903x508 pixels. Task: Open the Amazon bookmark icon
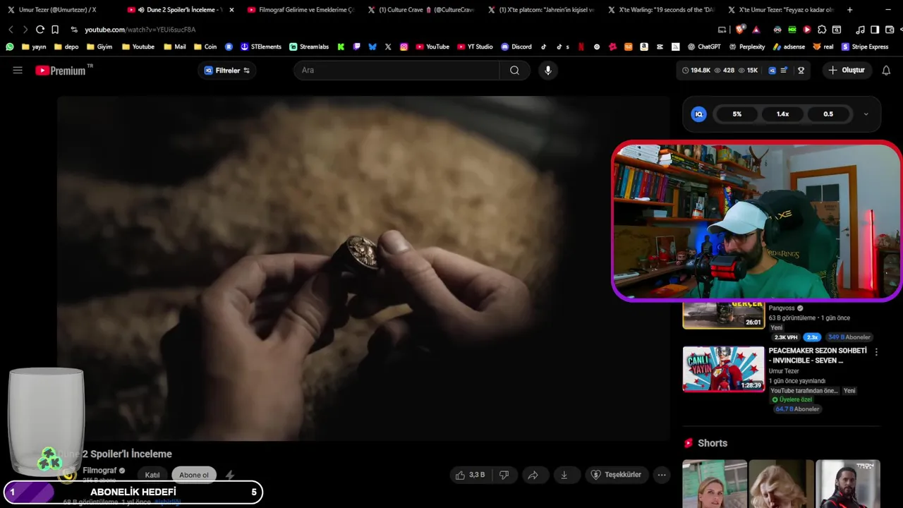(644, 47)
